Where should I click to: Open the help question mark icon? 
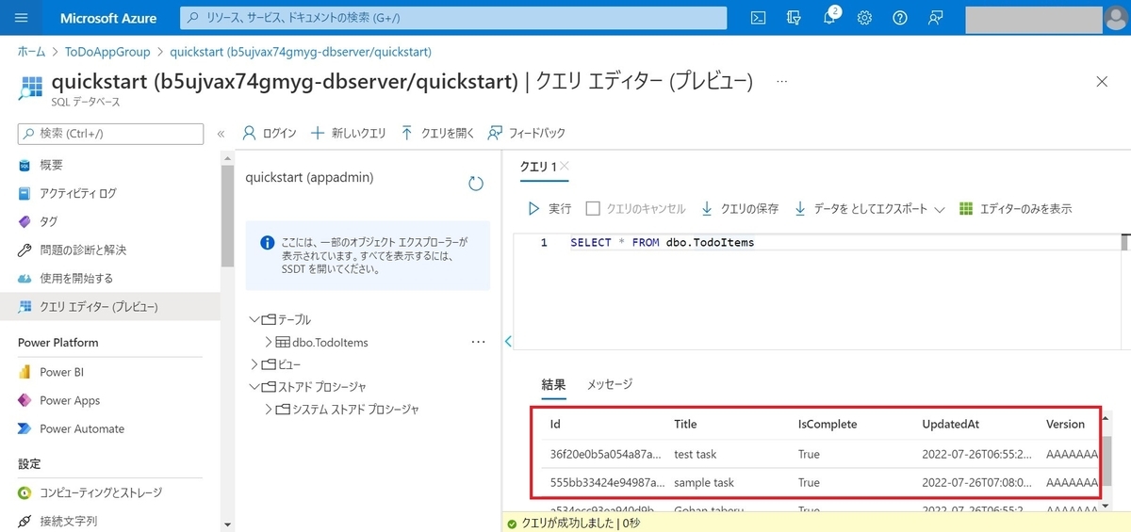[899, 18]
